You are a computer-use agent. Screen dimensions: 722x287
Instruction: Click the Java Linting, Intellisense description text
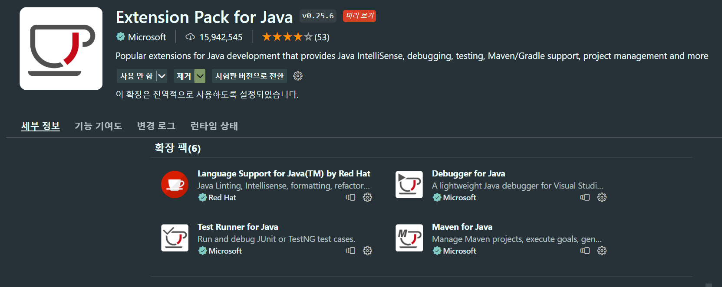coord(284,186)
